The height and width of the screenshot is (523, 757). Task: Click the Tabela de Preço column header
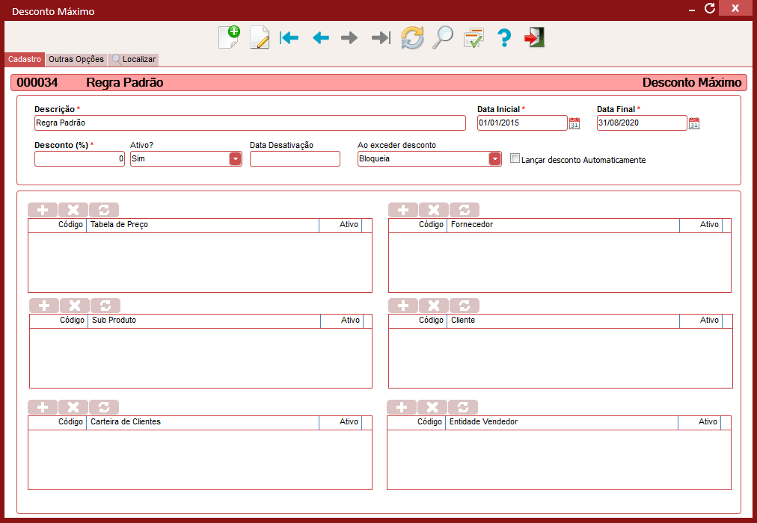click(203, 225)
